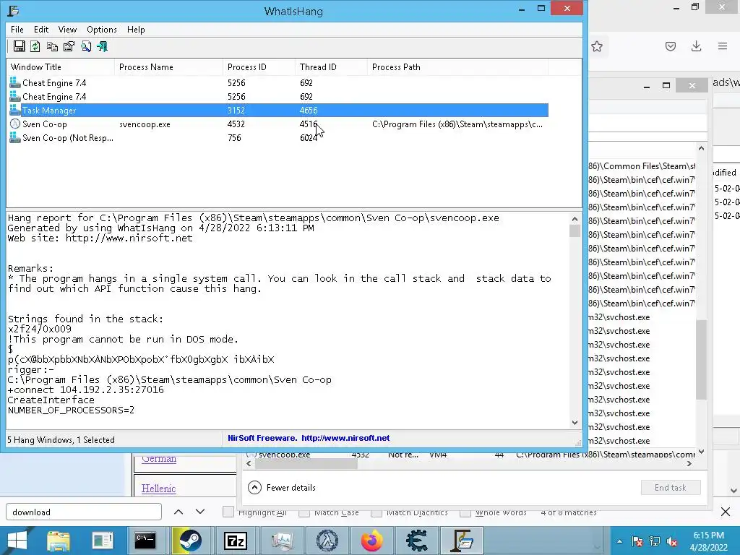Select the Sven Co-op svencoop.exe row
This screenshot has width=740, height=555.
click(x=278, y=124)
